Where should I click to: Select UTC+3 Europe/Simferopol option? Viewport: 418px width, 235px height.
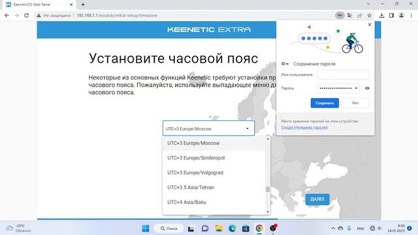[x=214, y=158]
